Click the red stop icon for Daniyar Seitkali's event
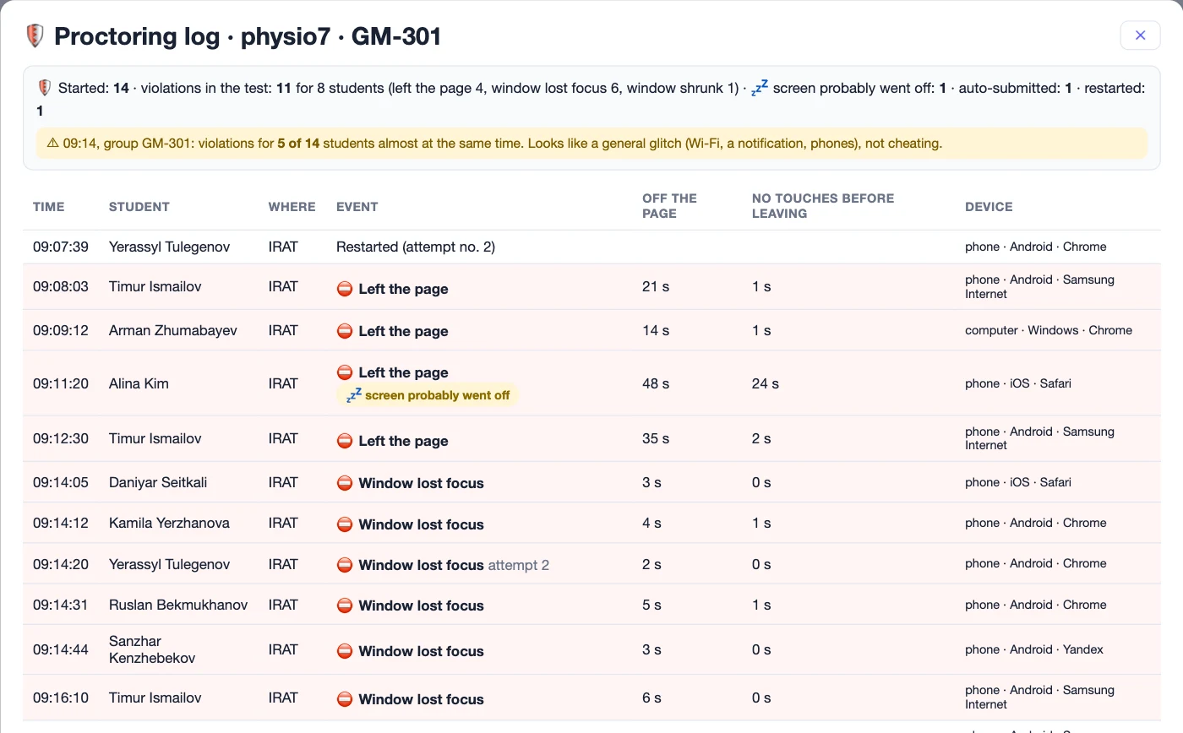 point(344,482)
